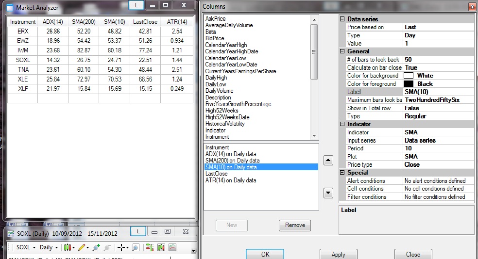The height and width of the screenshot is (259, 478).
Task: Select SMA(200) on Daily data column
Action: 233,161
